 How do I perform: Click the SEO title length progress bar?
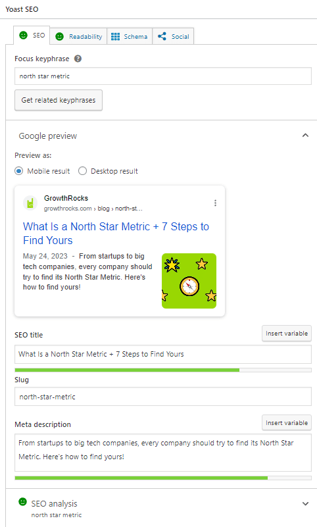[163, 370]
